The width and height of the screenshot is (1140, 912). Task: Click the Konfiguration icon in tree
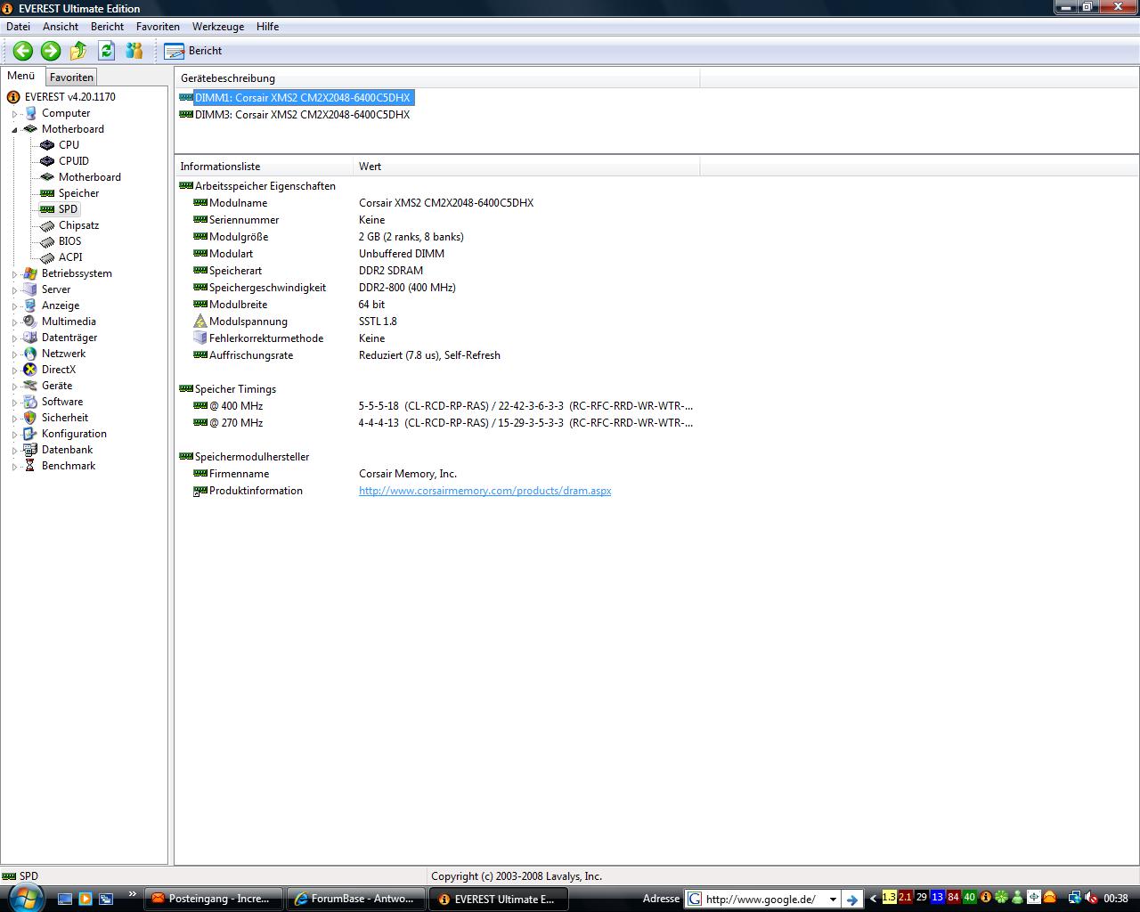30,434
